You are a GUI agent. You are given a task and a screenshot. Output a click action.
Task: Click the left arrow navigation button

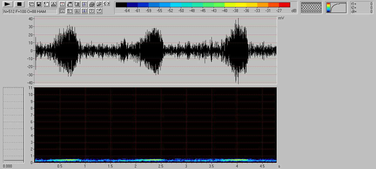105,4
